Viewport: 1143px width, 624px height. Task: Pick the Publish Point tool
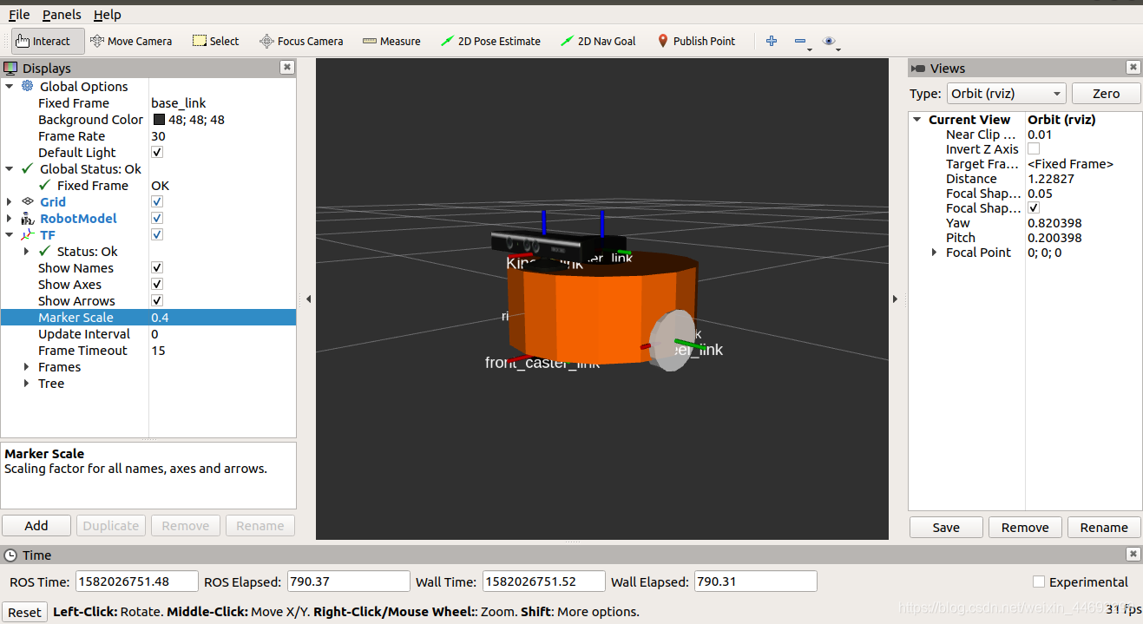coord(696,41)
